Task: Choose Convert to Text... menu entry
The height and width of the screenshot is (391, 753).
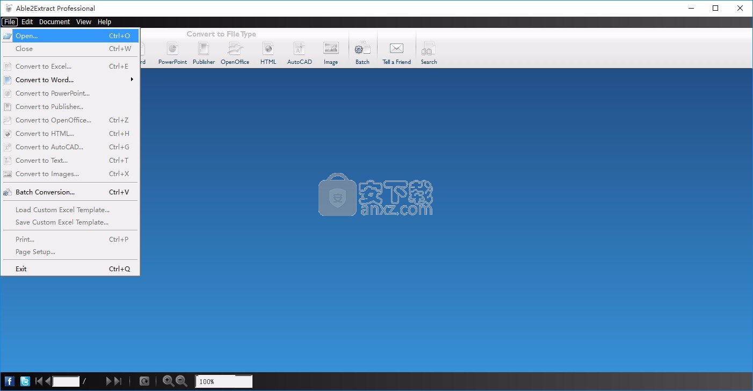Action: [70, 161]
